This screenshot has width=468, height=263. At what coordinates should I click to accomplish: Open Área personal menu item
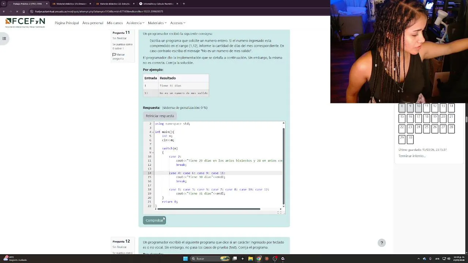point(93,23)
